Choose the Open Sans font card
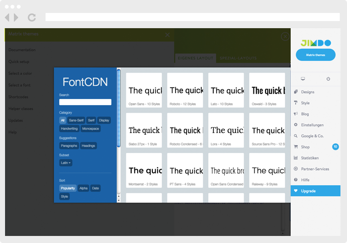The height and width of the screenshot is (243, 347). 144,90
